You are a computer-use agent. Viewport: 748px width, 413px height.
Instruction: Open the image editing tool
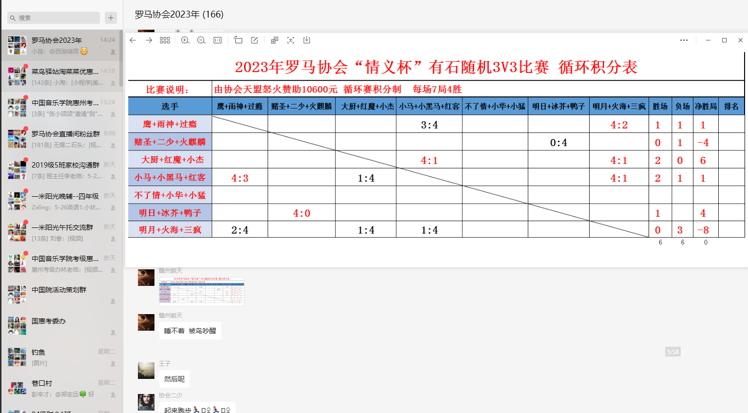254,40
